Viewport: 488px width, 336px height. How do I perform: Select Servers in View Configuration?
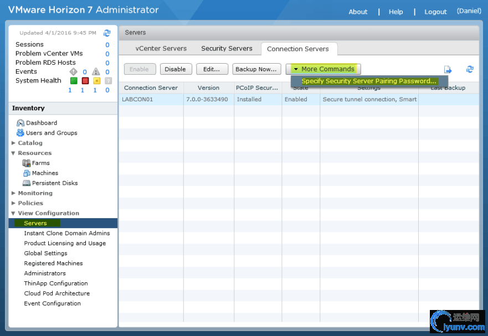click(63, 223)
